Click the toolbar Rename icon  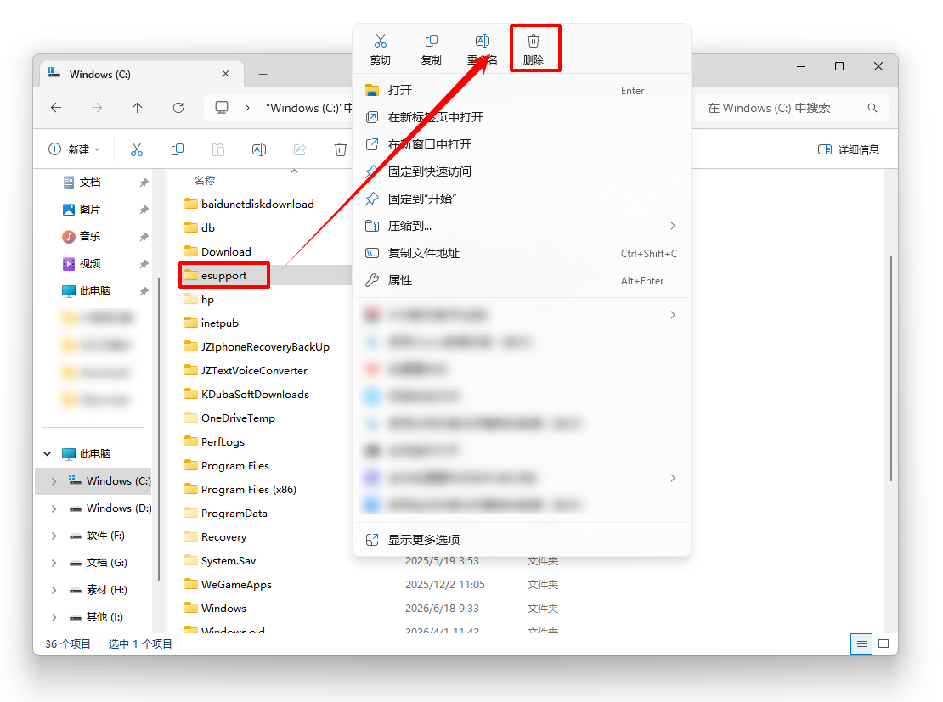(x=259, y=149)
